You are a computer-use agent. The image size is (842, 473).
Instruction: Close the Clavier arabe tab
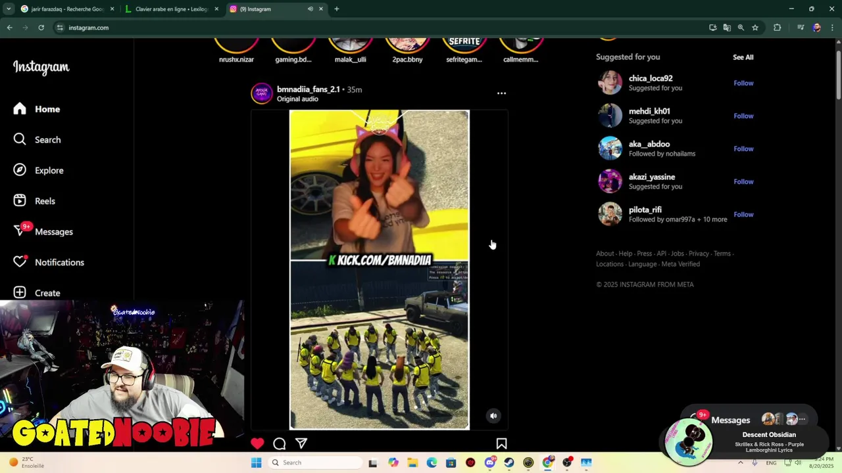pos(216,9)
